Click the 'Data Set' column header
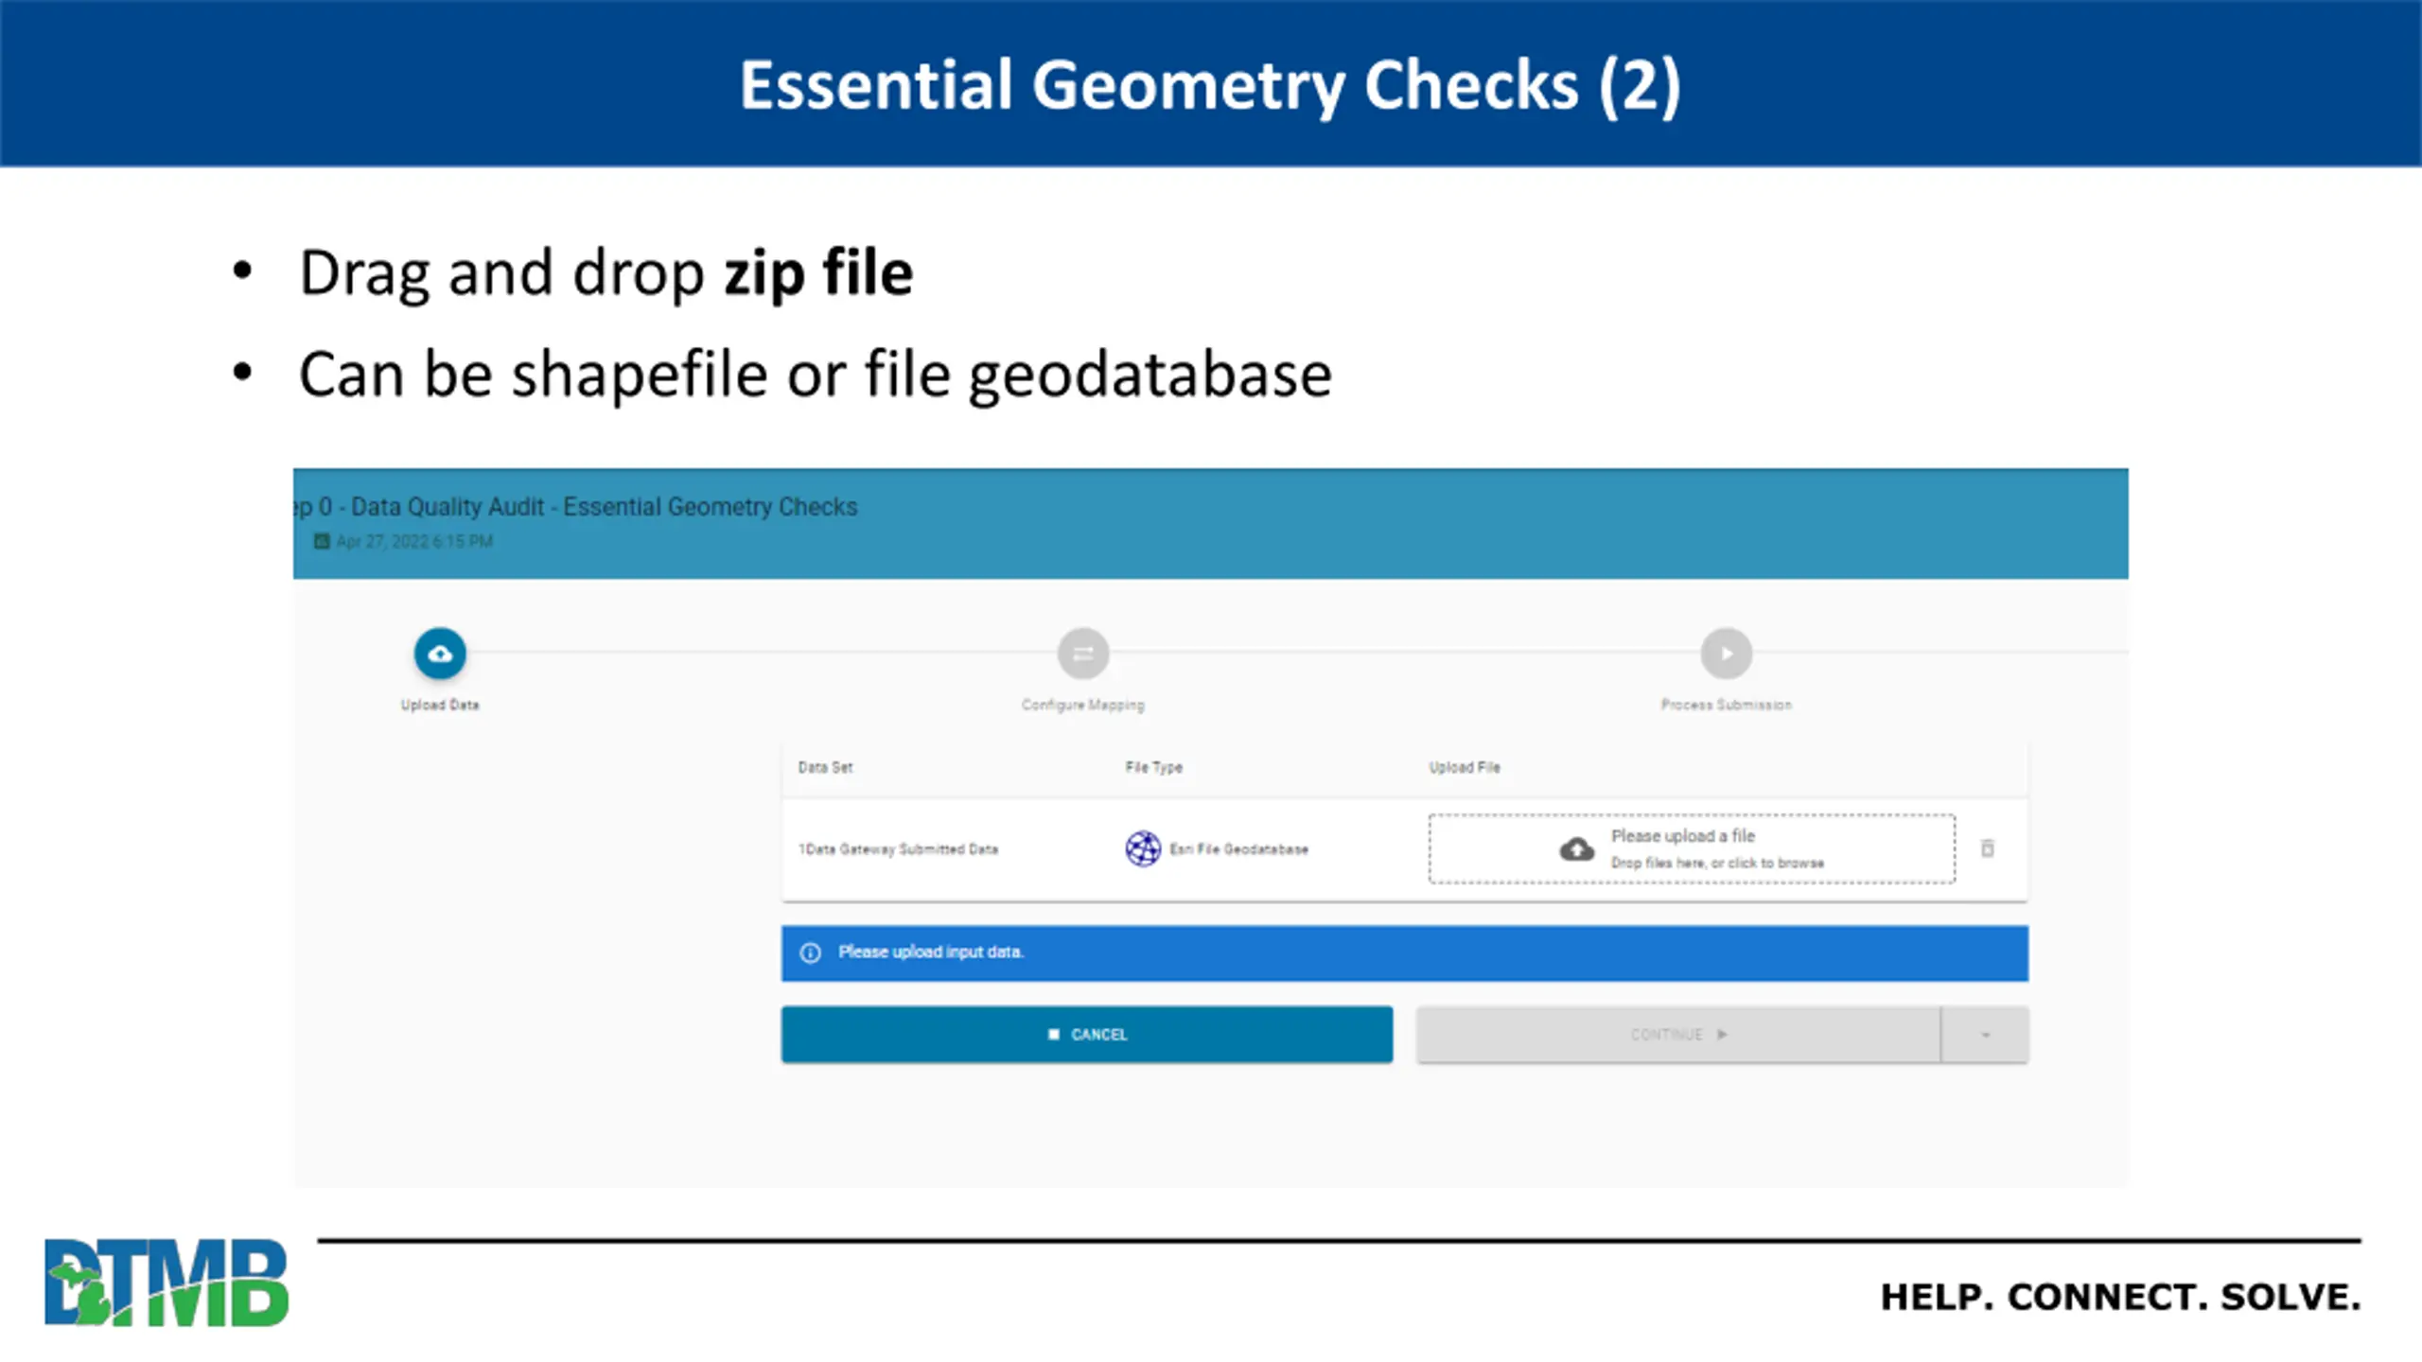This screenshot has height=1362, width=2422. pyautogui.click(x=825, y=767)
